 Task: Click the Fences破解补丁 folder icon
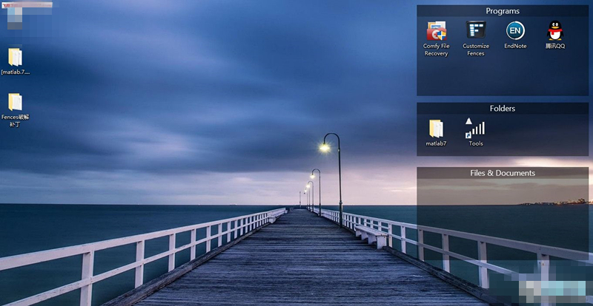coord(15,102)
